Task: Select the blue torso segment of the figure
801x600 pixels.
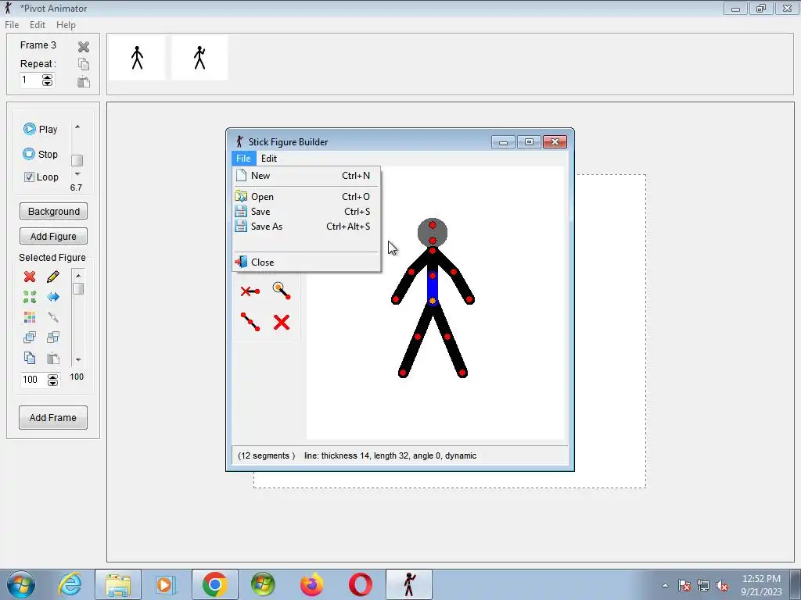Action: click(433, 288)
